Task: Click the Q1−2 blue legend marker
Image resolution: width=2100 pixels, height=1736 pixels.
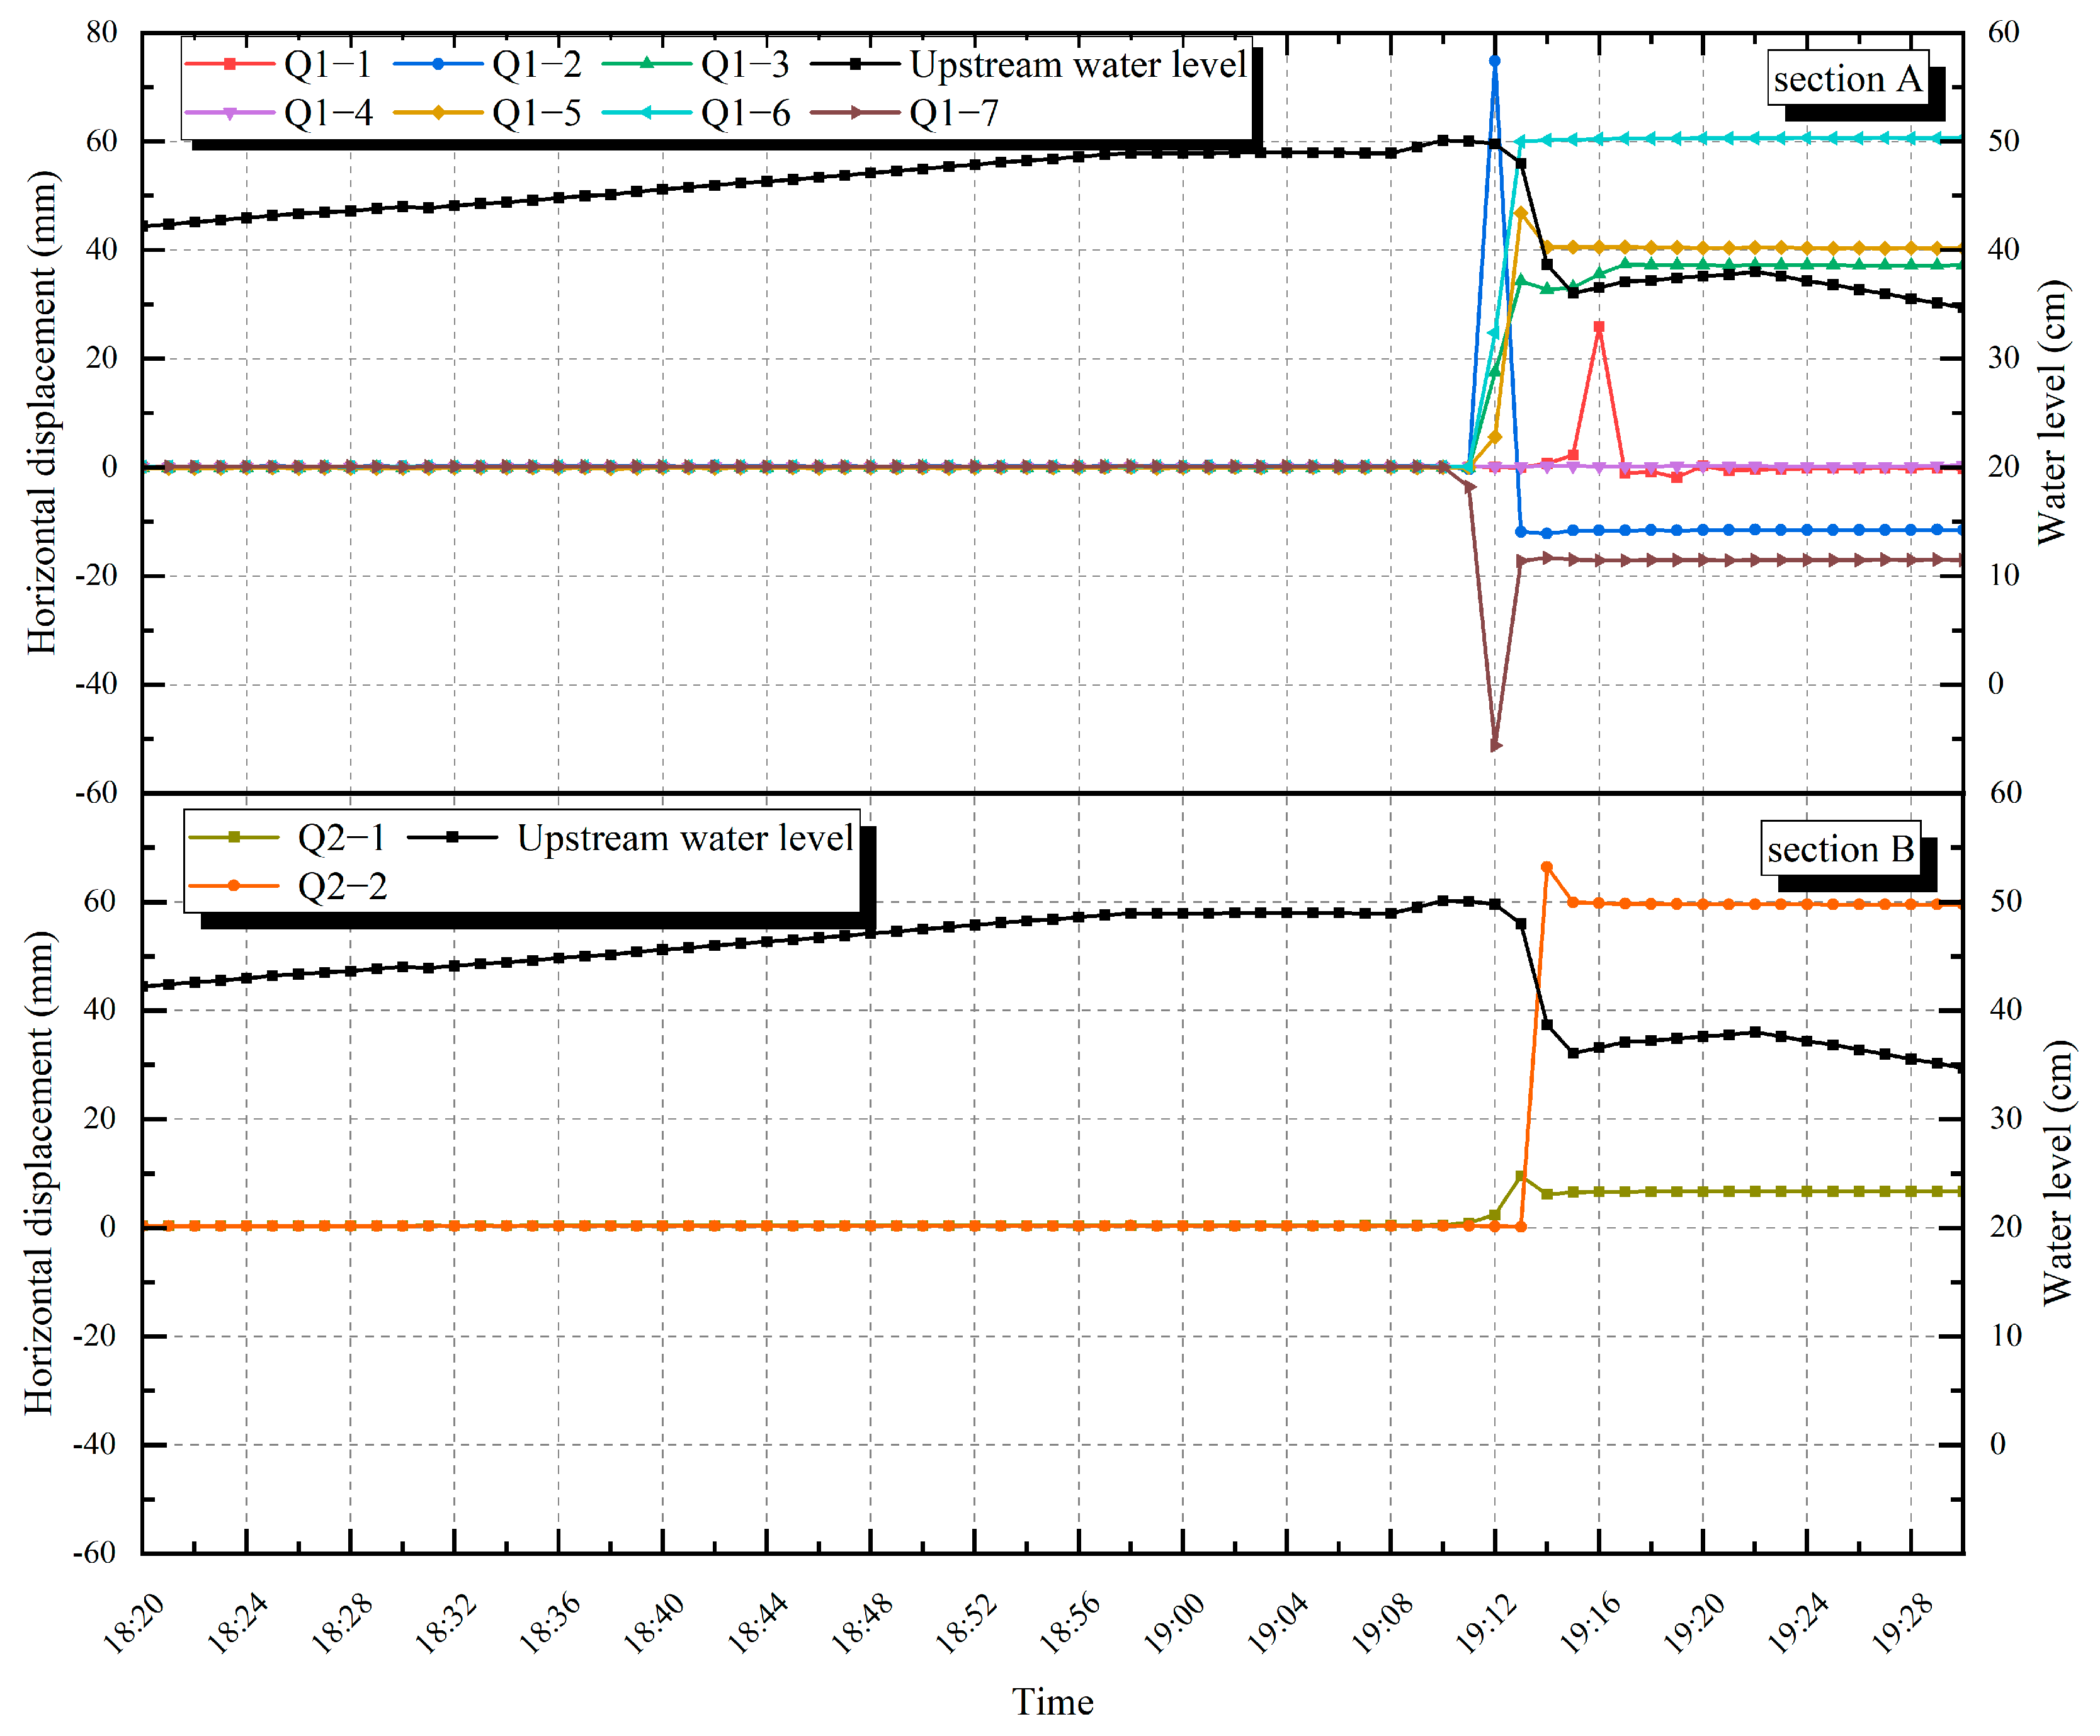Action: 438,65
